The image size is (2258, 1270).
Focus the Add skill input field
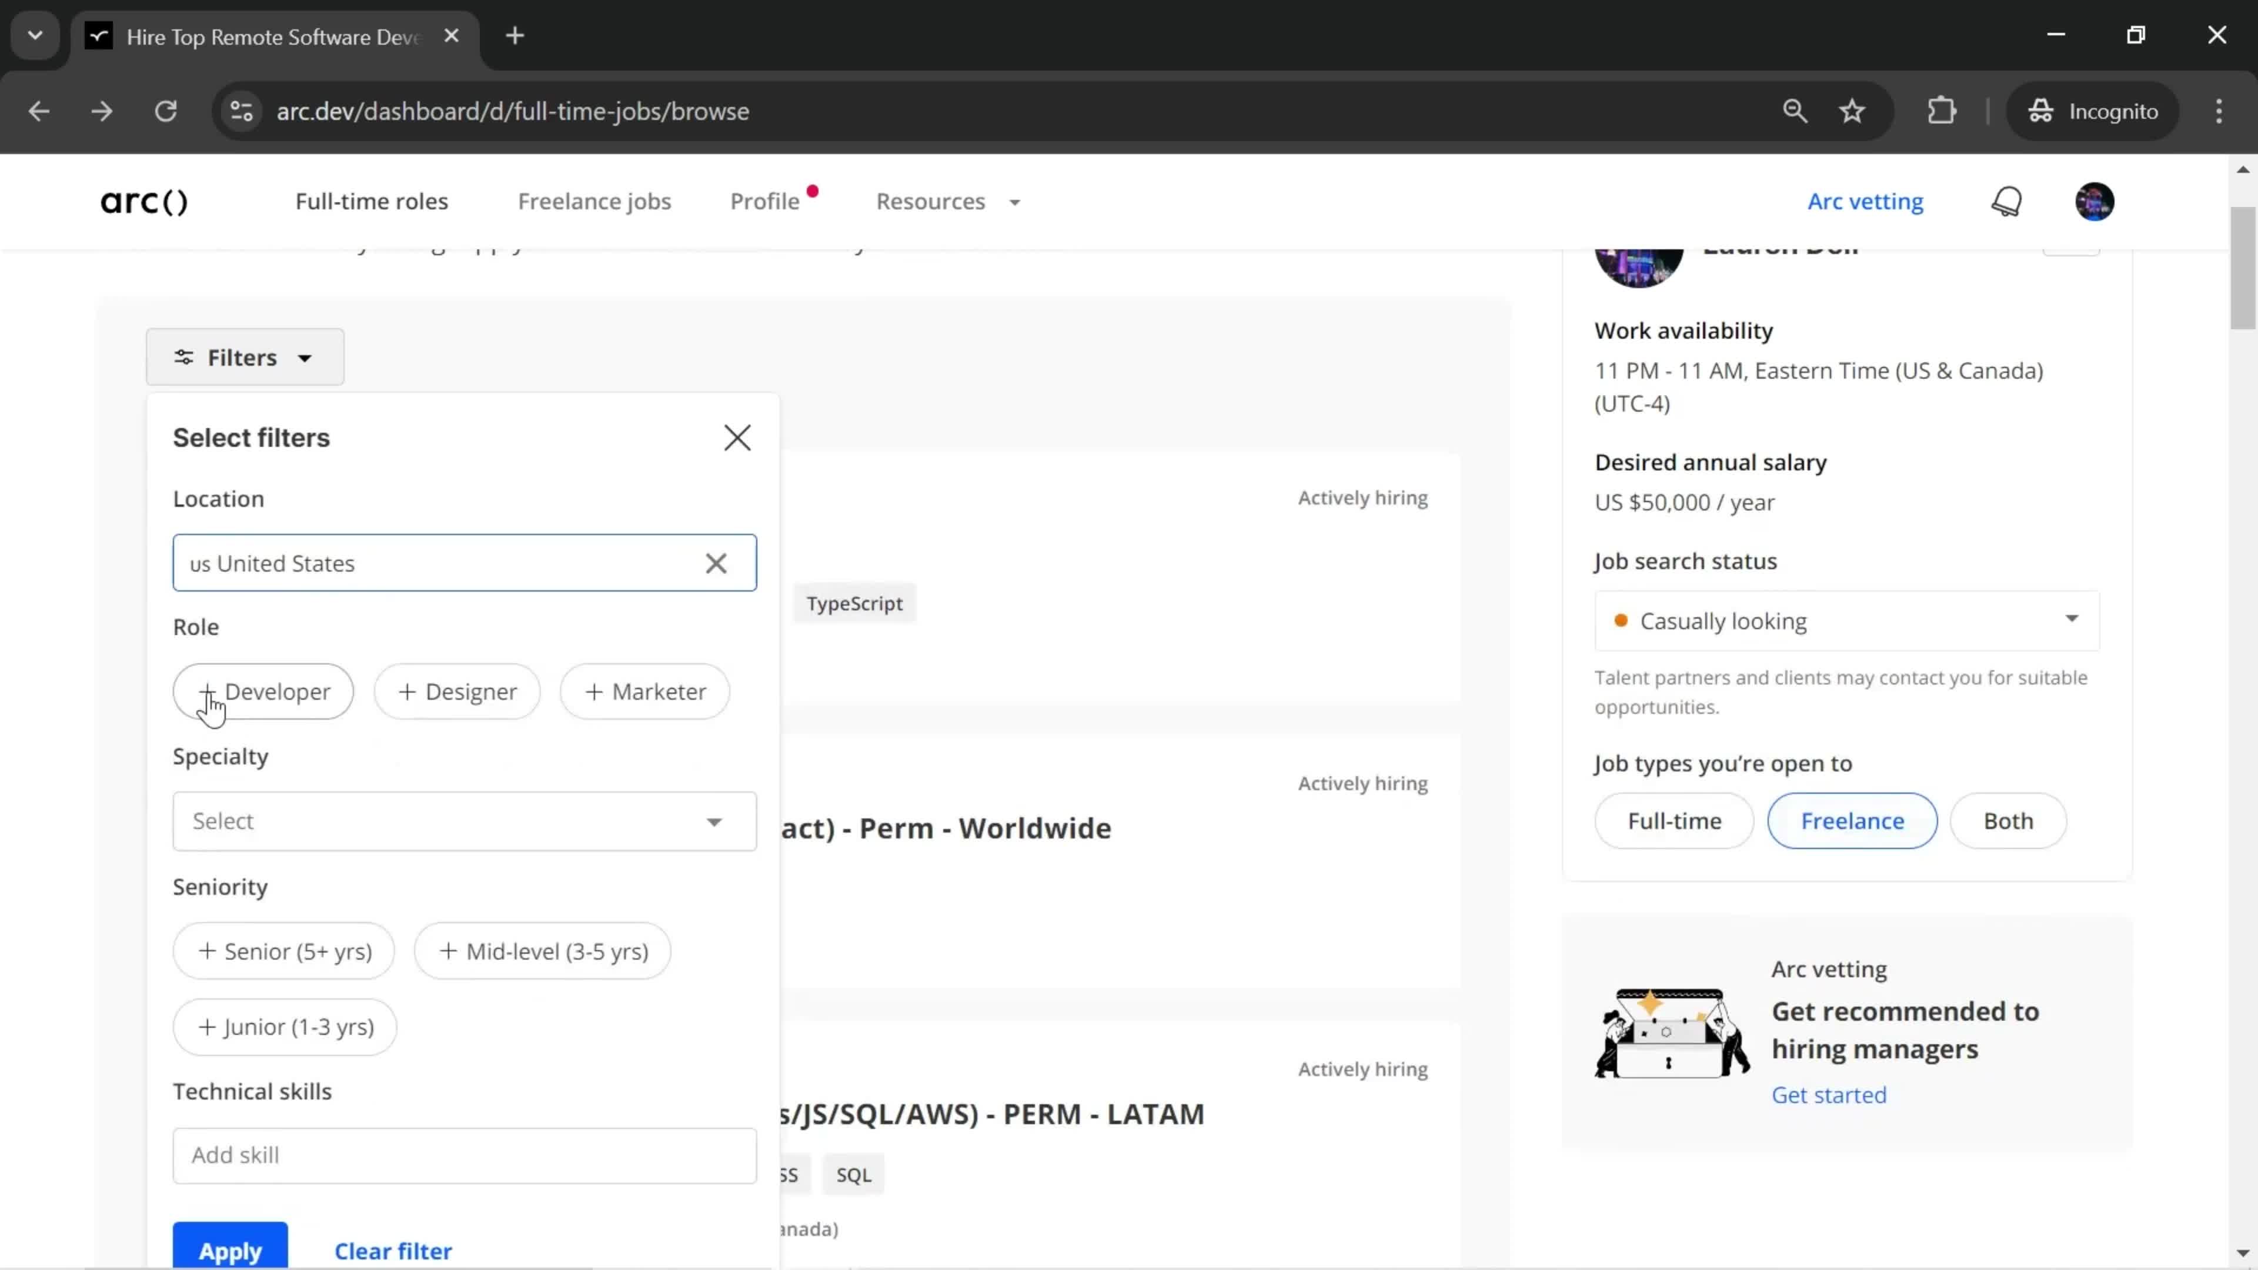point(465,1155)
